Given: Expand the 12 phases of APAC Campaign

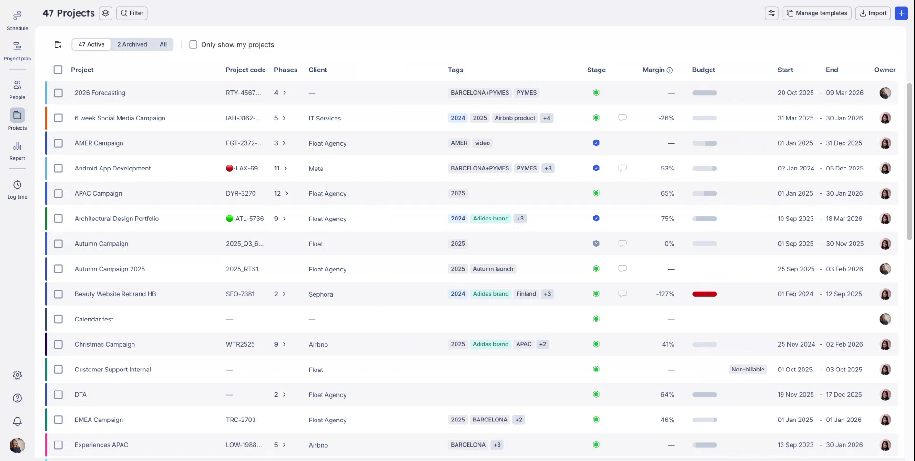Looking at the screenshot, I should 286,193.
